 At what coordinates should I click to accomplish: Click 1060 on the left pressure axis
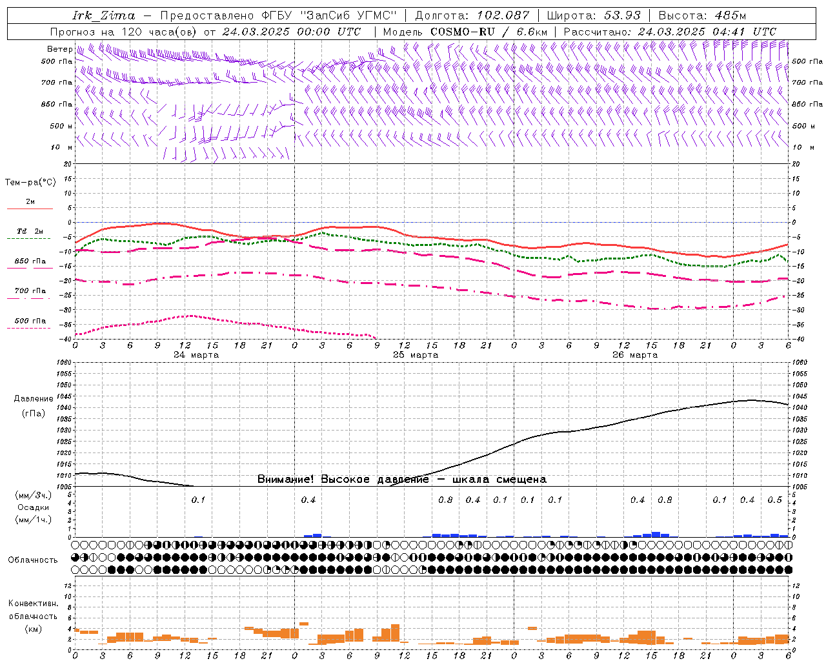point(64,363)
